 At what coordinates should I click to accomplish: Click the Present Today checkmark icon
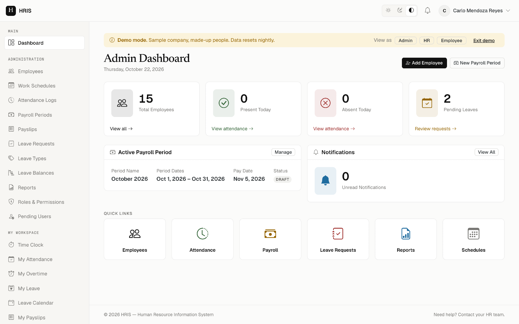224,103
